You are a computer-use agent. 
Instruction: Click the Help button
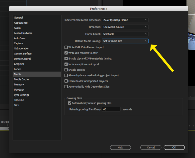coord(120,147)
